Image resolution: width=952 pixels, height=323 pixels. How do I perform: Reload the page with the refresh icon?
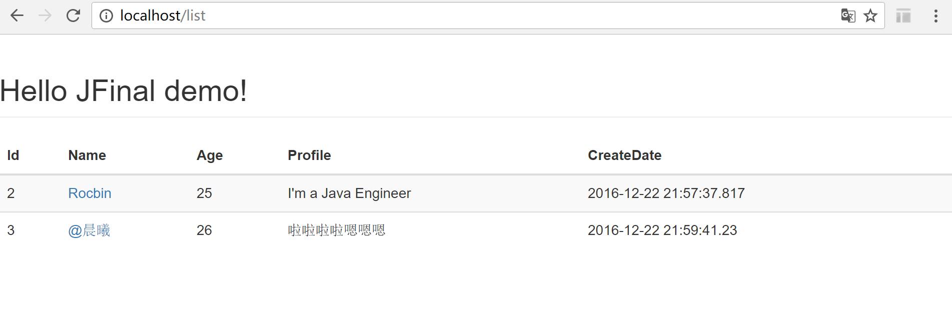(73, 15)
